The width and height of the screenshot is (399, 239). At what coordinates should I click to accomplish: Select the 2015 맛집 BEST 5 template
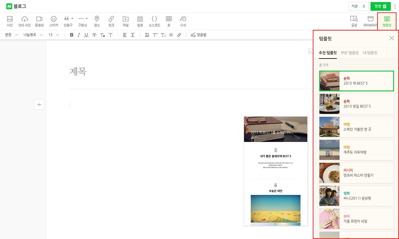(x=357, y=104)
